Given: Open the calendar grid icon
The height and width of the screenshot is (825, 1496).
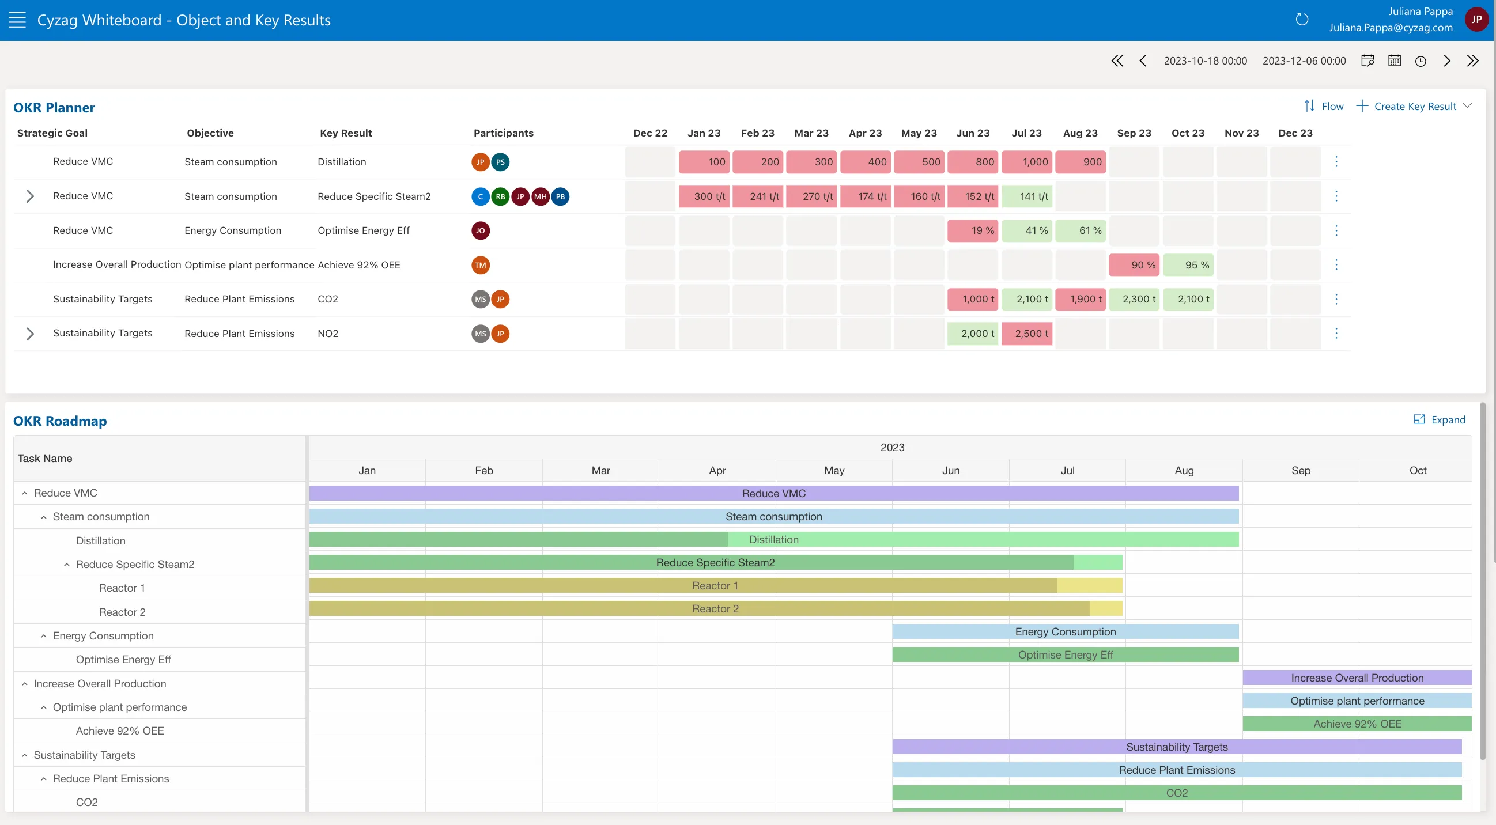Looking at the screenshot, I should point(1395,61).
